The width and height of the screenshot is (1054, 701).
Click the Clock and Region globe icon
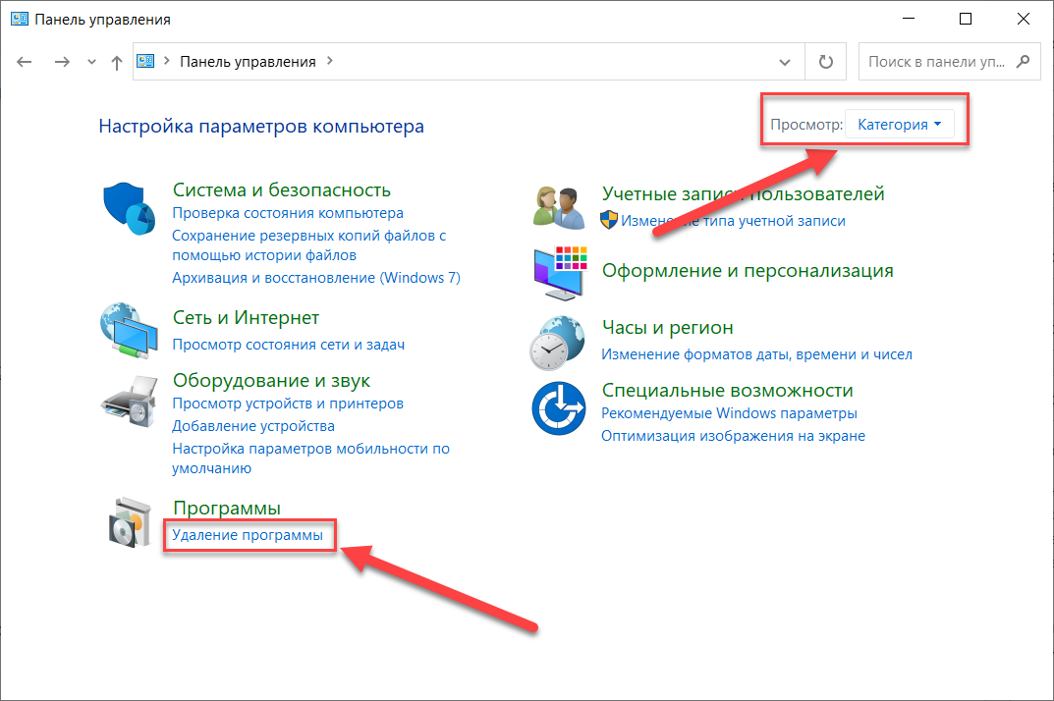557,343
